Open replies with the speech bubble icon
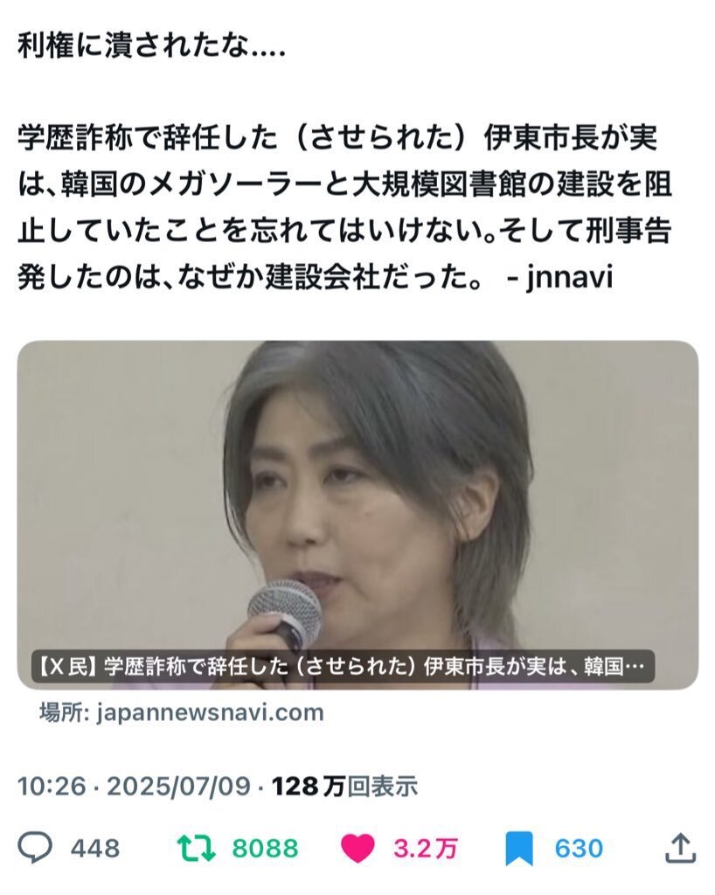Viewport: 715px width, 895px height. 35,848
